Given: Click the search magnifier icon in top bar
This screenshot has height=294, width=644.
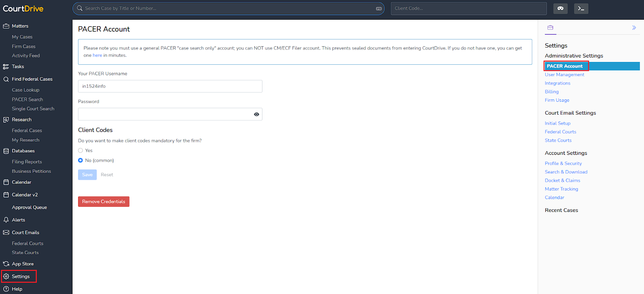Looking at the screenshot, I should tap(80, 8).
